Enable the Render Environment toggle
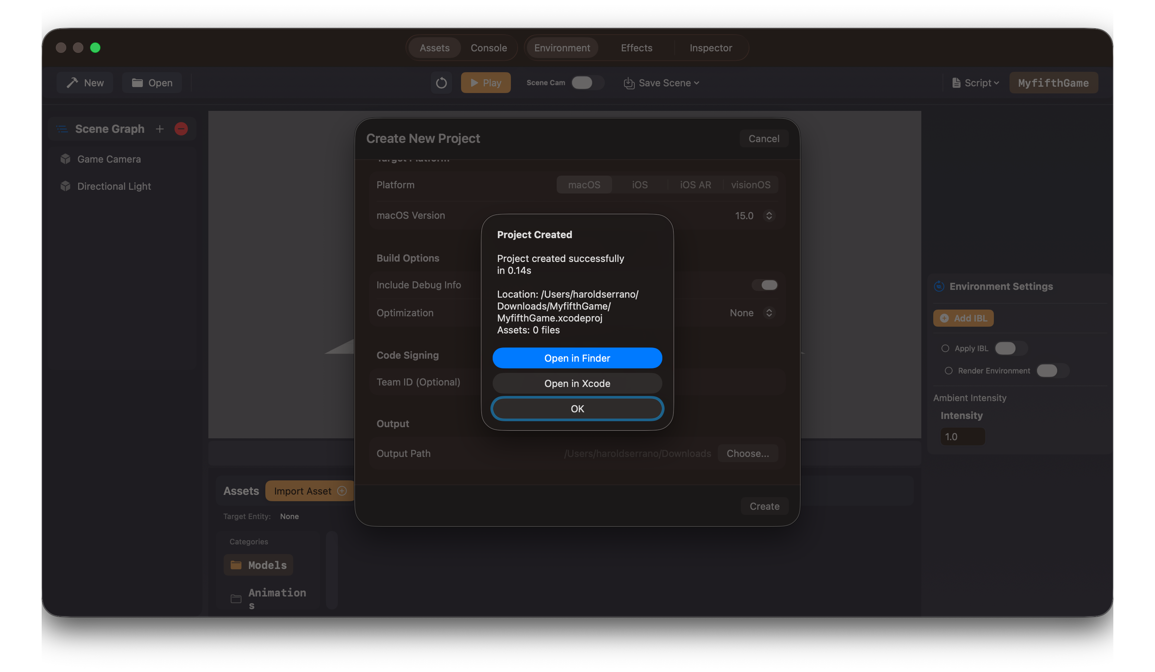Image resolution: width=1155 pixels, height=672 pixels. 1052,370
